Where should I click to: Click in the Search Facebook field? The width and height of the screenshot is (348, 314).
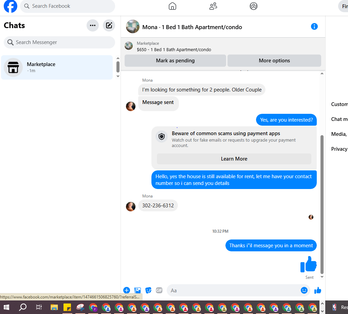point(68,6)
